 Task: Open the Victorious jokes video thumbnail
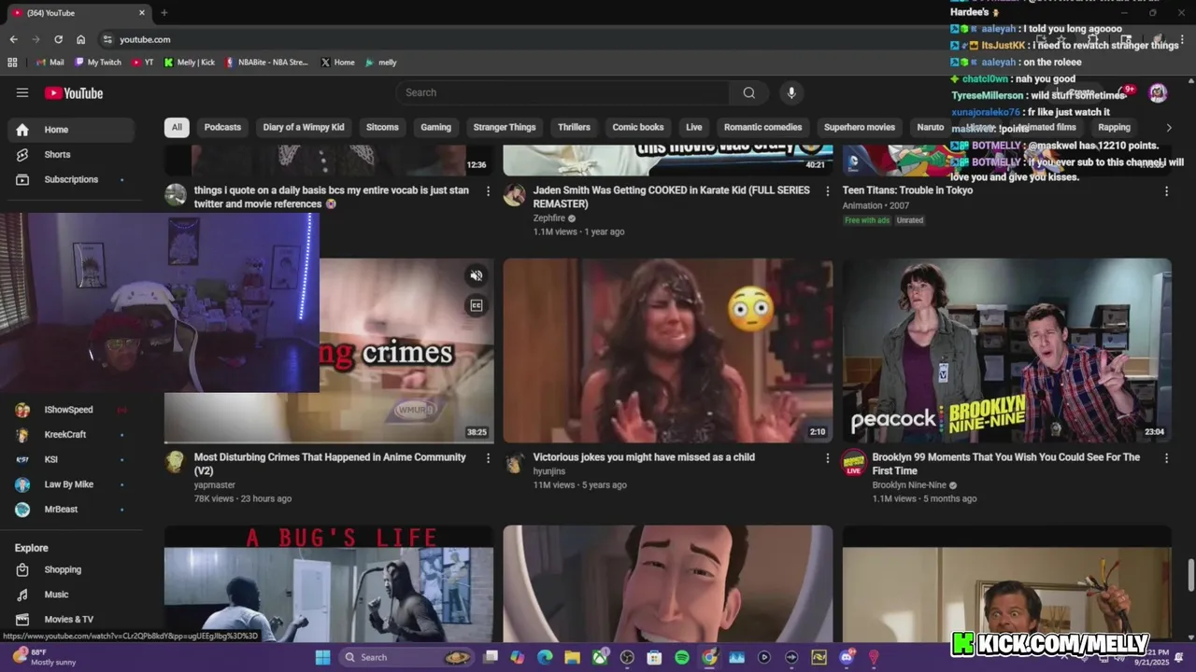point(668,351)
